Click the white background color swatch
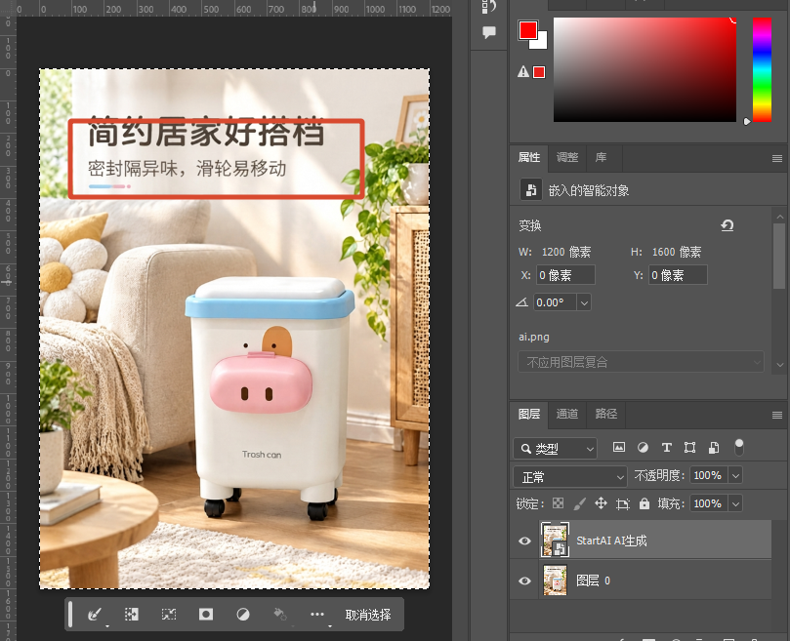This screenshot has height=641, width=790. coord(541,43)
